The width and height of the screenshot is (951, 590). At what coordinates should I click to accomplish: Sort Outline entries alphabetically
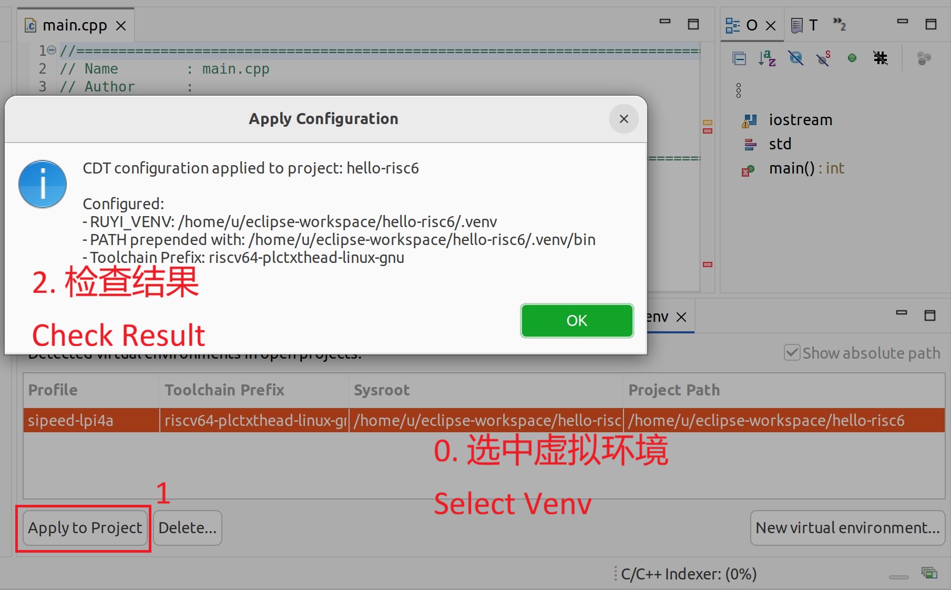click(x=768, y=58)
